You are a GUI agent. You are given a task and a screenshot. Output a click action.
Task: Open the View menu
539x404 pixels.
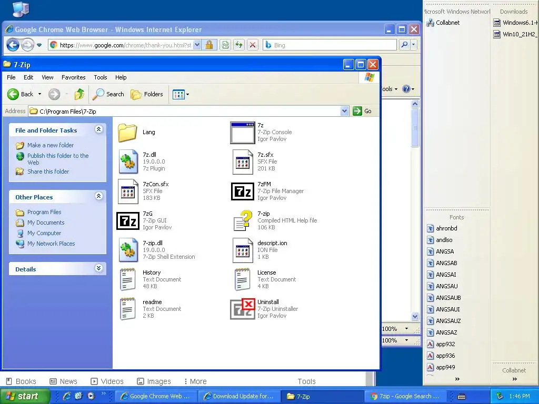[x=47, y=77]
